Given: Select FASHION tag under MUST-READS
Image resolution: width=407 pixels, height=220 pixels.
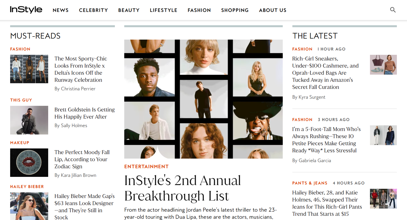Looking at the screenshot, I should point(20,49).
